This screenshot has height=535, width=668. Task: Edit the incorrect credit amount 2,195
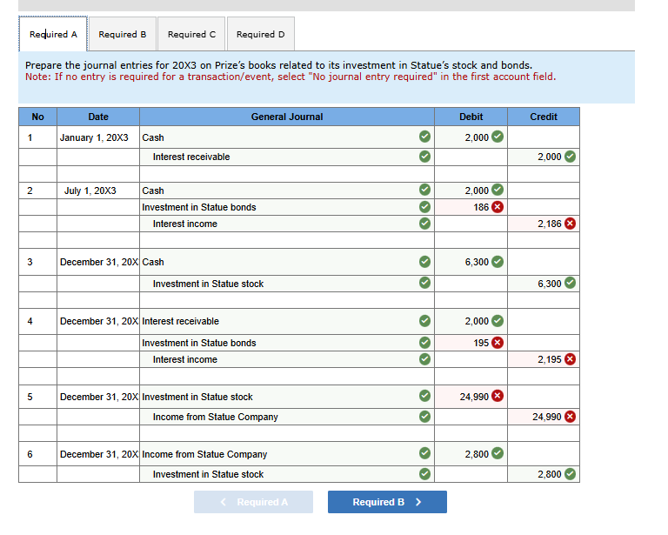[544, 359]
